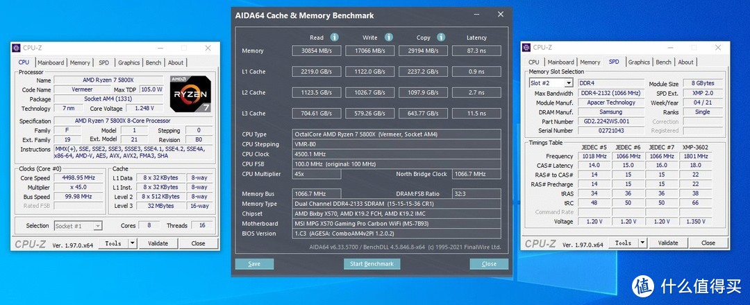
Task: Click the Memory Read 30854 MB/s field
Action: pos(316,51)
